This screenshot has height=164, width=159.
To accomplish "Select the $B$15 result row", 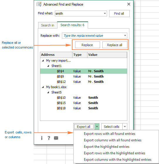I will 84,103.
